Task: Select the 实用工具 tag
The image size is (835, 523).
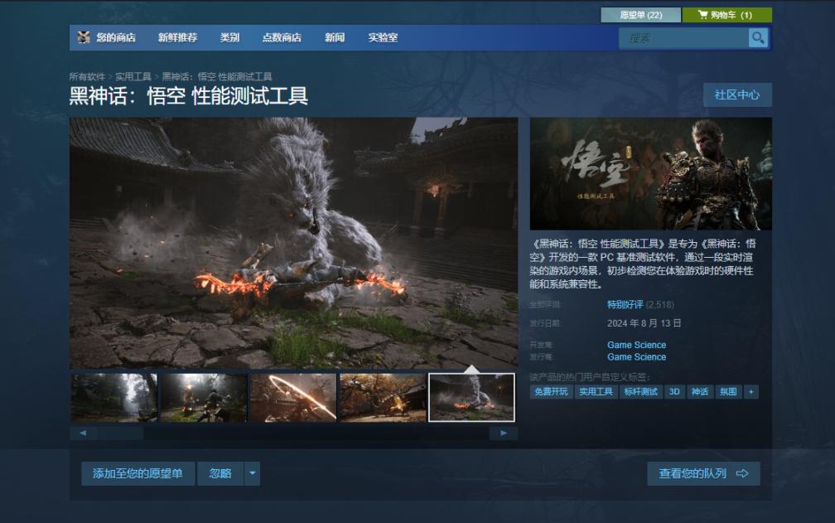Action: click(x=596, y=392)
